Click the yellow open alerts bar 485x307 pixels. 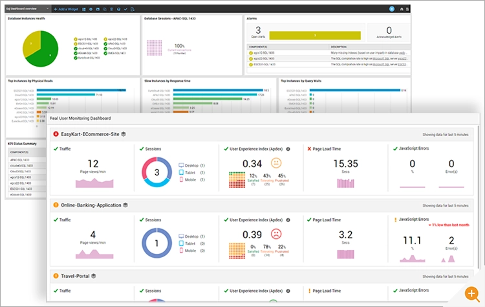(x=315, y=36)
